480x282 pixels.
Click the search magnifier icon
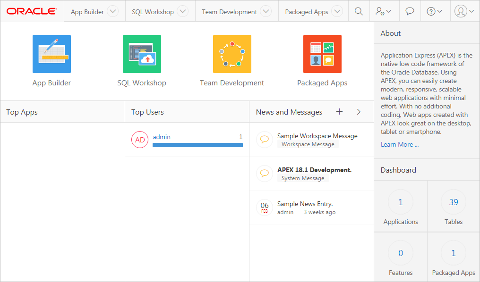(359, 11)
